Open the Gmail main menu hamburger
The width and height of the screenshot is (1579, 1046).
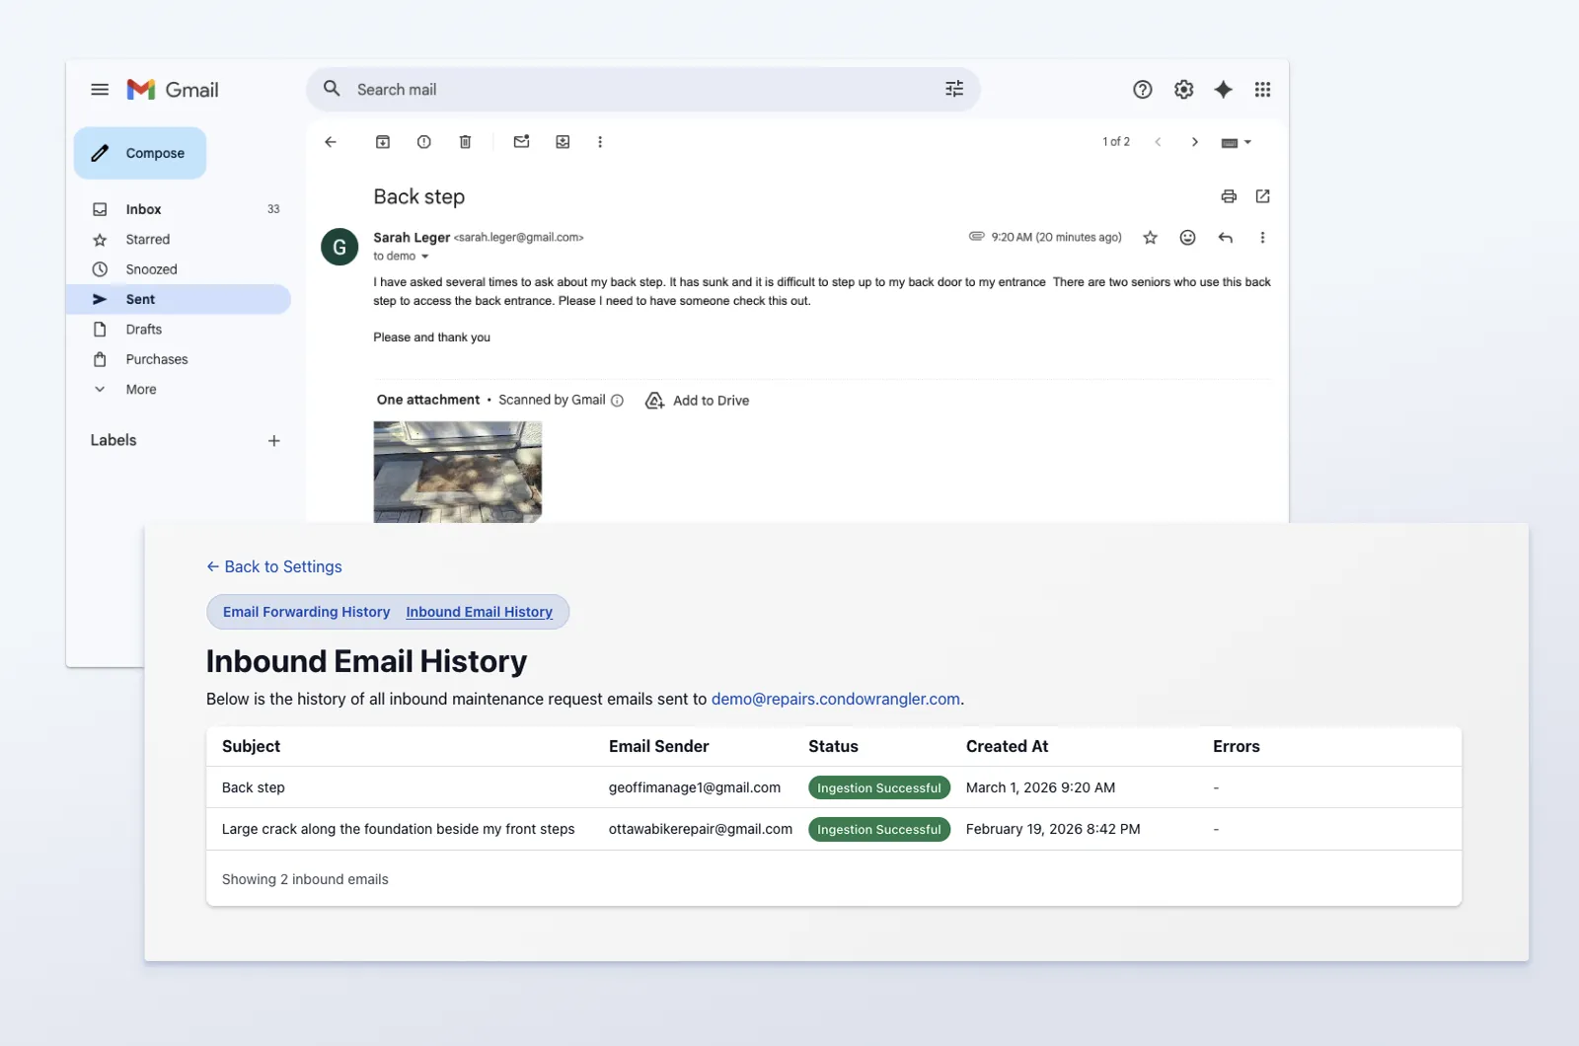tap(100, 90)
